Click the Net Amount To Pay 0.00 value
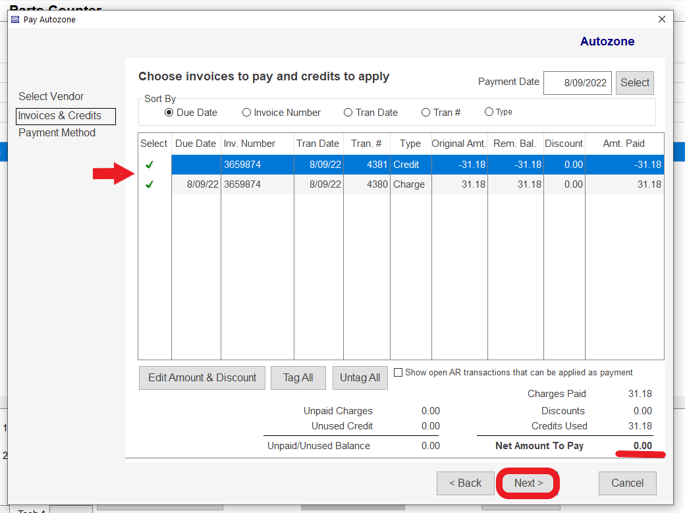 [x=643, y=446]
